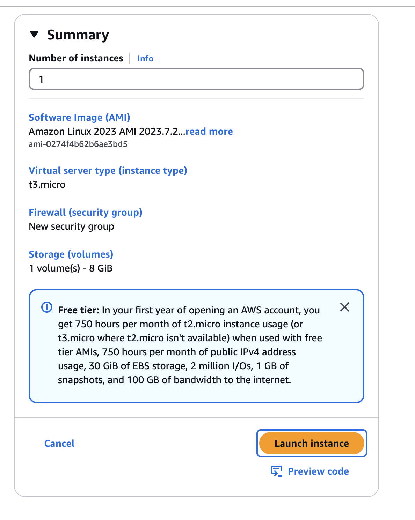
Task: Select the Cancel link
Action: [x=59, y=443]
